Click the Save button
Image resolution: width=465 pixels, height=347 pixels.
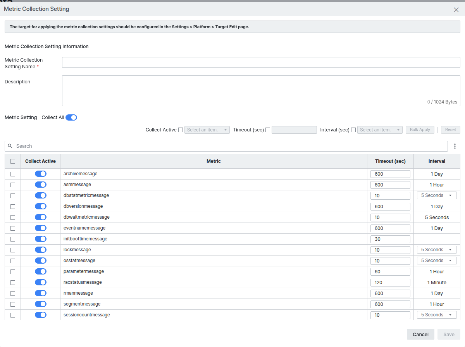(449, 334)
